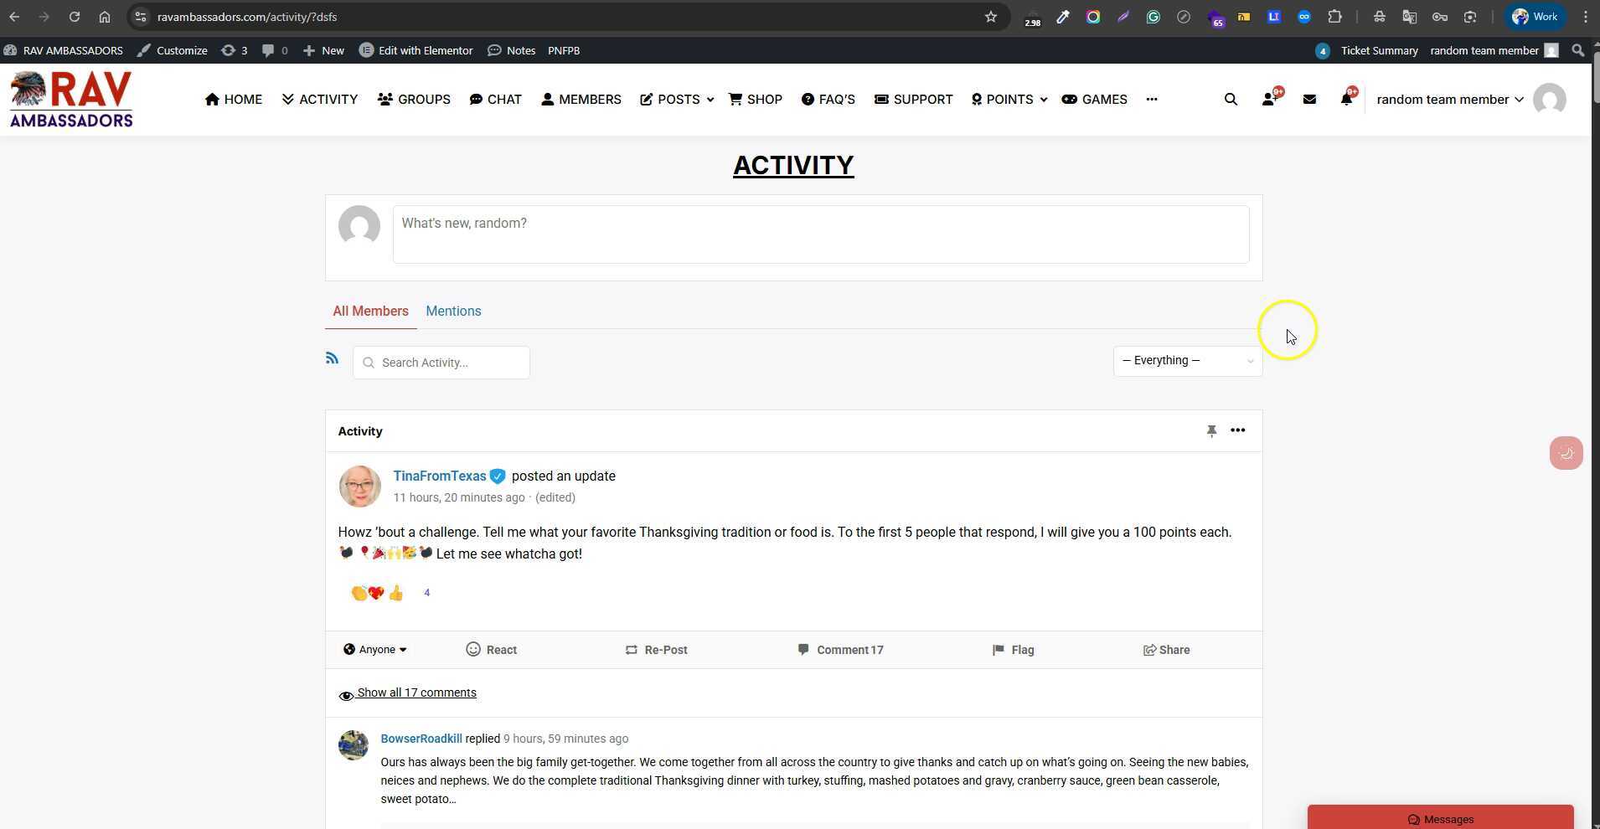The height and width of the screenshot is (829, 1600).
Task: Click the browser address bar
Action: pyautogui.click(x=568, y=17)
